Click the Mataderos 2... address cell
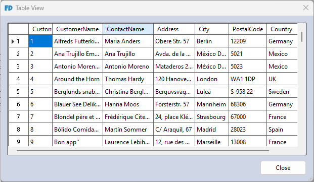Viewport: 314px width, 182px height. click(x=174, y=67)
